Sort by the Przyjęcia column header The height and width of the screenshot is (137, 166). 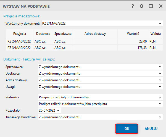click(x=19, y=34)
